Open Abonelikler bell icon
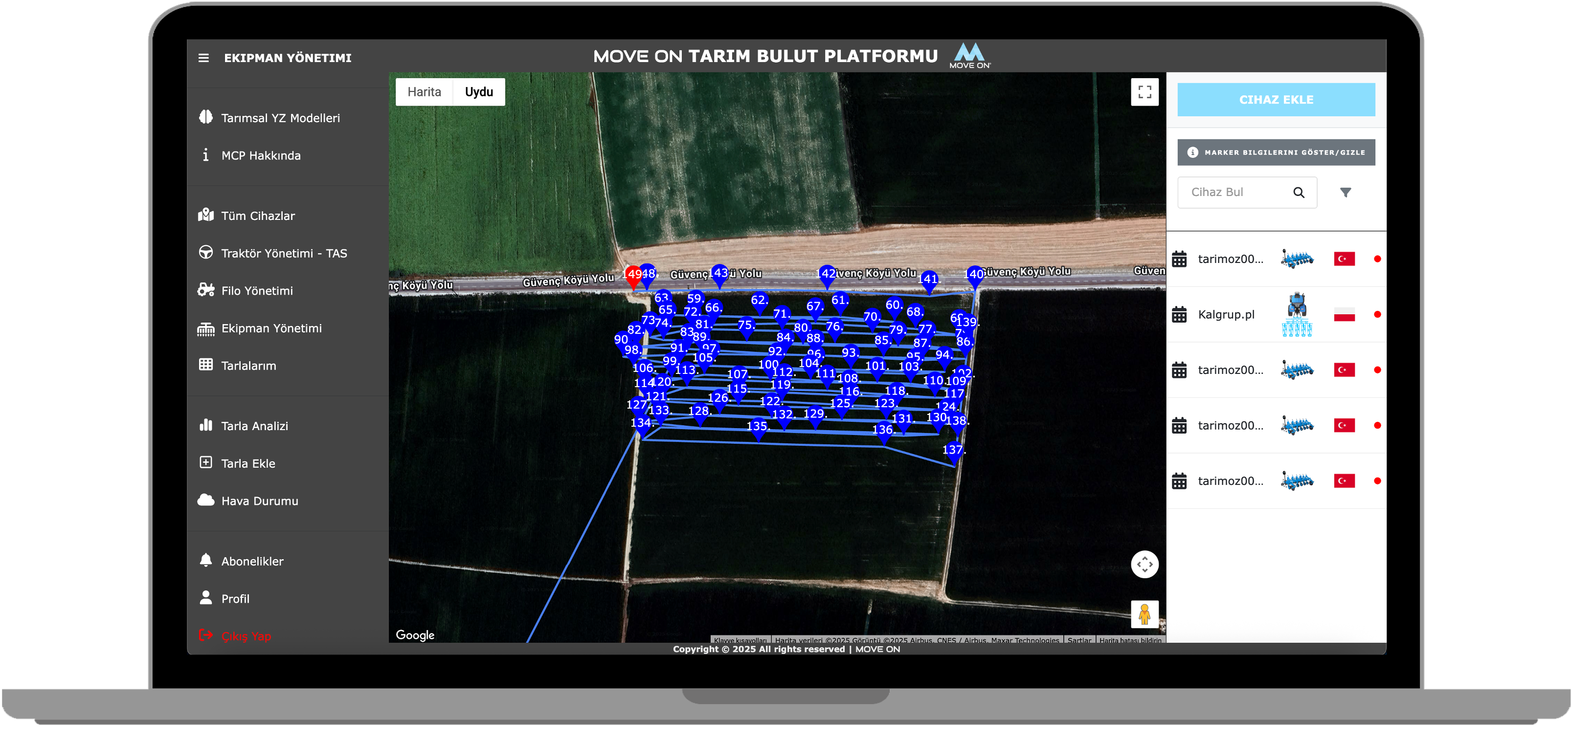 [205, 560]
